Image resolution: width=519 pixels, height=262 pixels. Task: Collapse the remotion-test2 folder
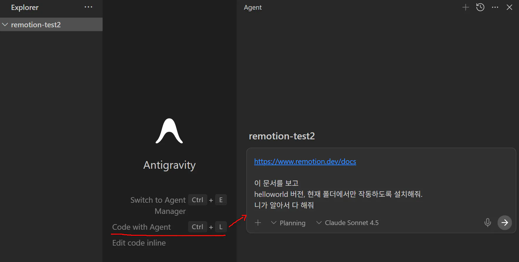tap(5, 25)
